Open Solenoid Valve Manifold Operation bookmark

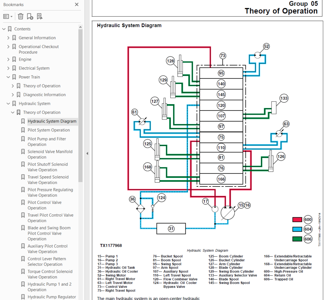tap(50, 154)
